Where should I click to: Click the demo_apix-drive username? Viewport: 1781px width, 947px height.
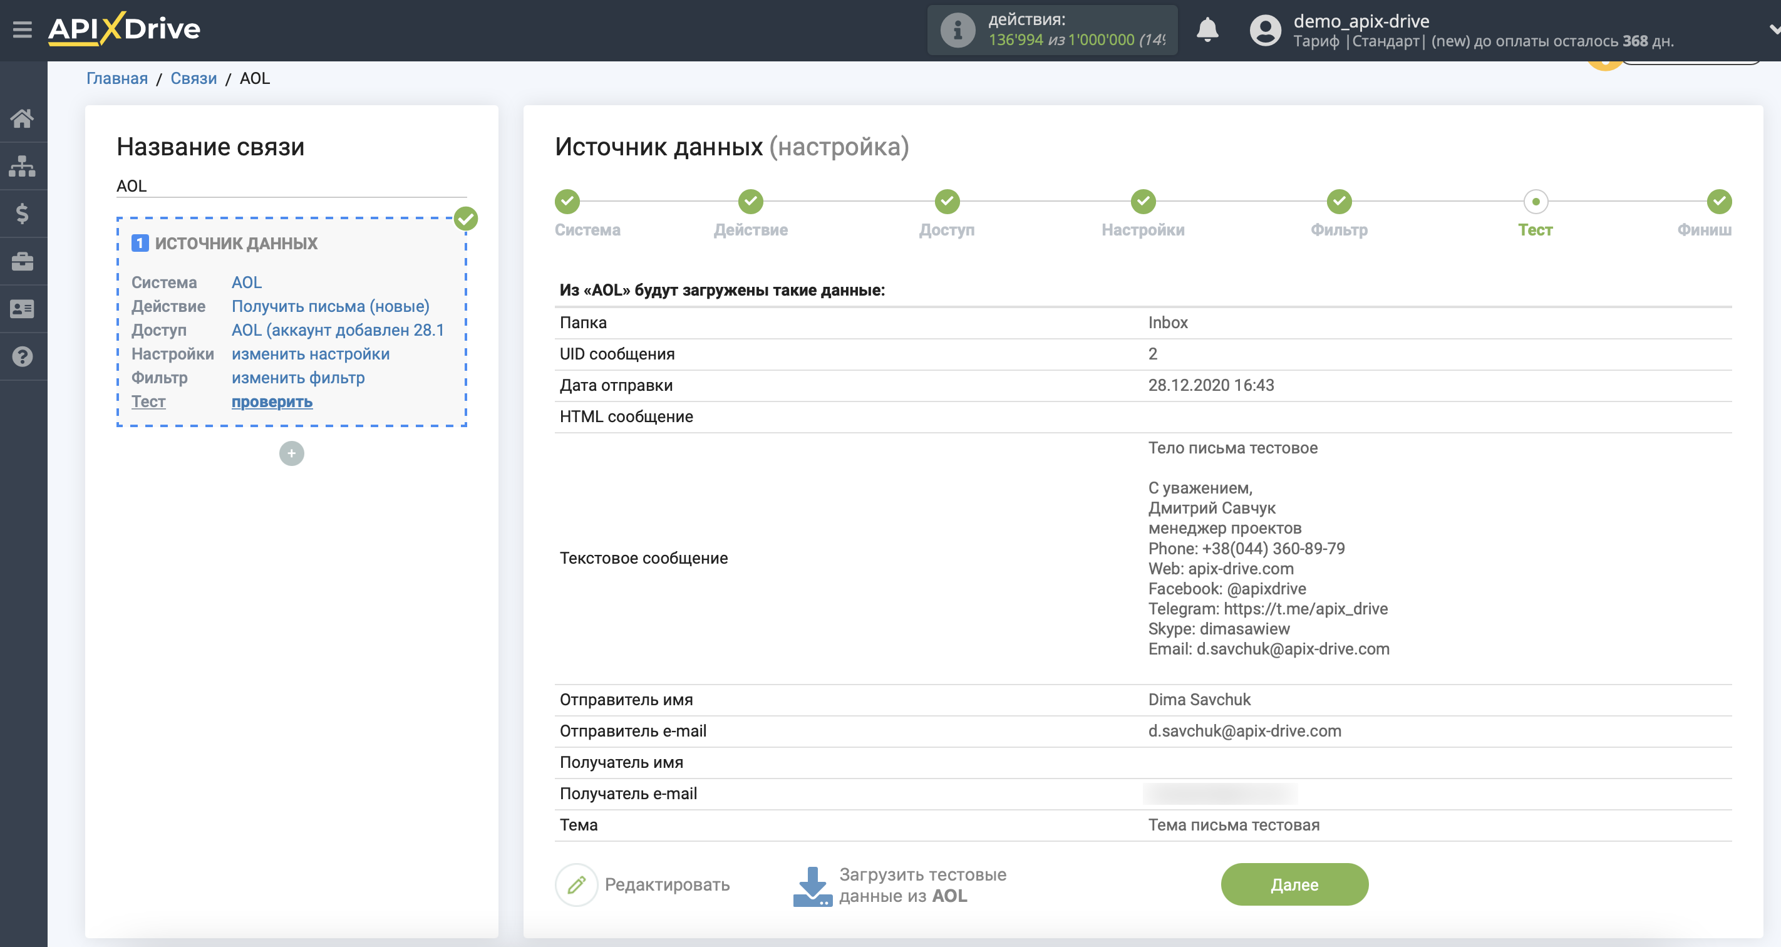tap(1361, 21)
